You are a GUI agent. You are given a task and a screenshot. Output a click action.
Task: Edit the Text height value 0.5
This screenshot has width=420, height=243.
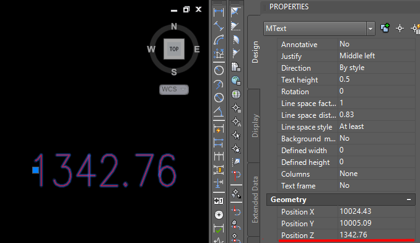click(377, 79)
